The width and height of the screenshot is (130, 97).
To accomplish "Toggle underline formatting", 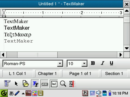I will click(x=112, y=63).
